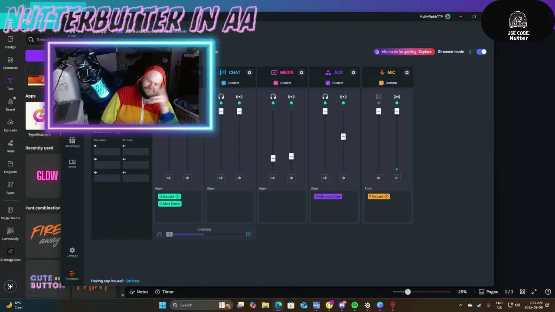Adjust MEDIA stream volume fader

(291, 156)
